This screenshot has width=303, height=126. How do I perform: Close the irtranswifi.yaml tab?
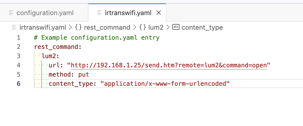[159, 13]
